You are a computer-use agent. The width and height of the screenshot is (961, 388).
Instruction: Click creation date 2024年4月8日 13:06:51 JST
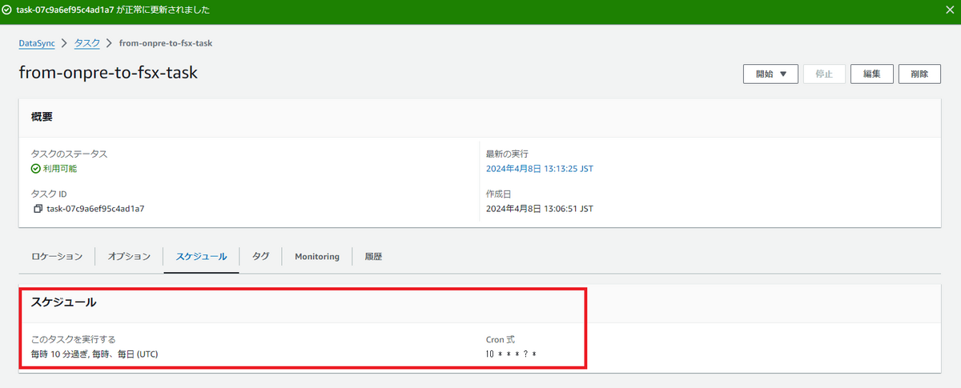539,209
